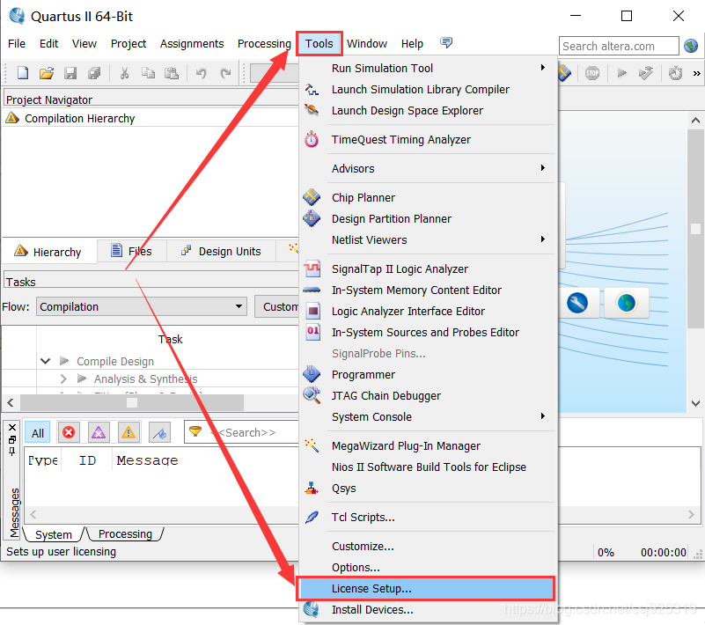Expand the System Console submenu
The width and height of the screenshot is (705, 625).
pos(543,415)
